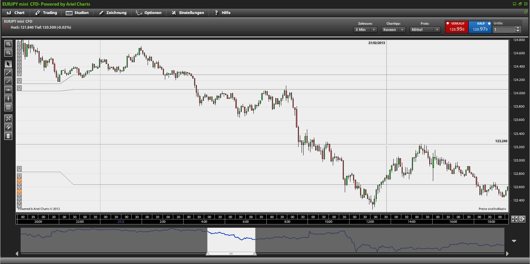Open the Einstellungen menu
This screenshot has height=264, width=530.
[188, 13]
